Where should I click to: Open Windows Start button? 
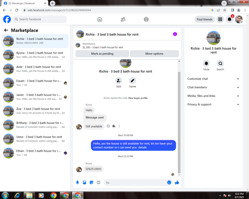[5, 196]
